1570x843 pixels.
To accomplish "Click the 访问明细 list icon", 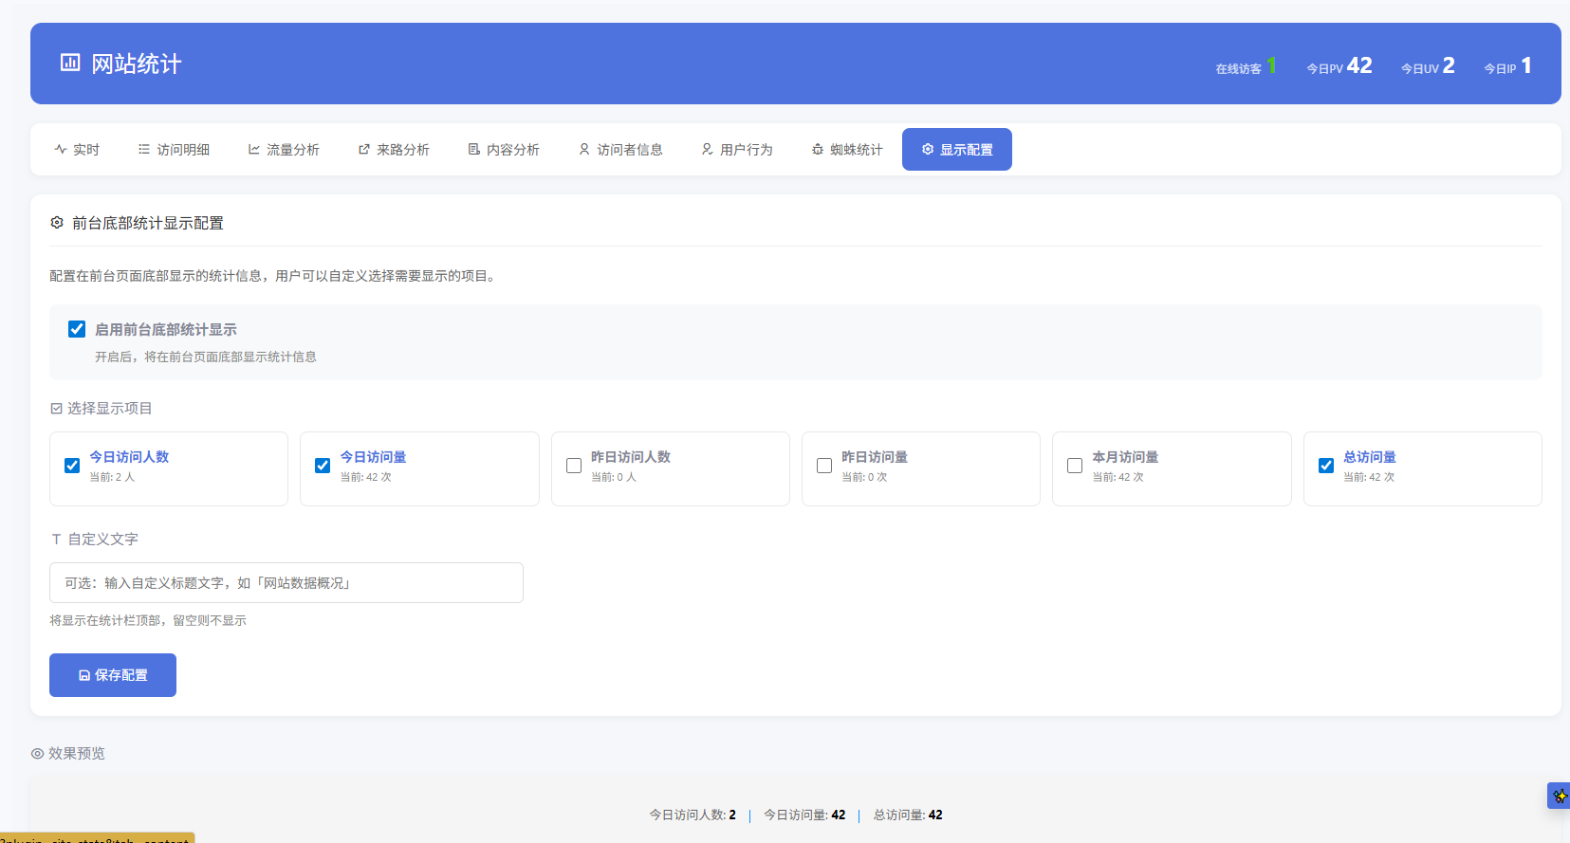I will 144,150.
